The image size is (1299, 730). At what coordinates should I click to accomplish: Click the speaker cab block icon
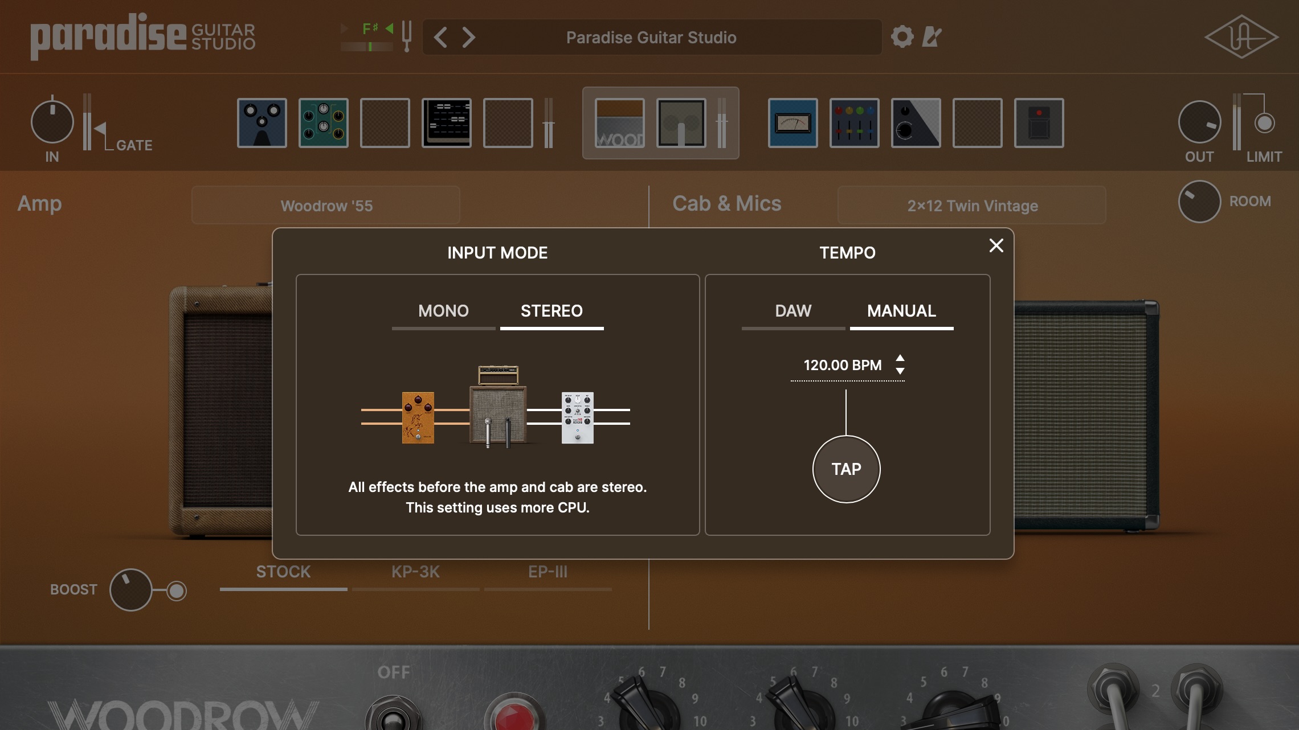pyautogui.click(x=680, y=122)
